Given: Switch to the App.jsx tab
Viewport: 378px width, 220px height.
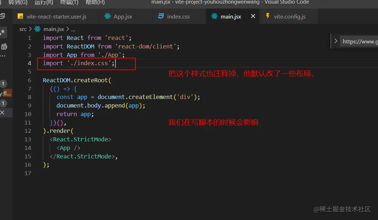Looking at the screenshot, I should 123,16.
